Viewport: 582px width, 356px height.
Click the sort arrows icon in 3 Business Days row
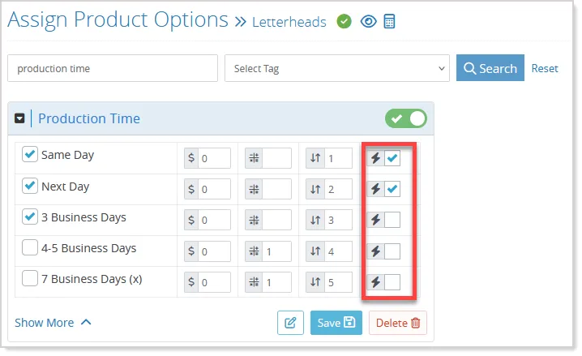[x=315, y=220]
